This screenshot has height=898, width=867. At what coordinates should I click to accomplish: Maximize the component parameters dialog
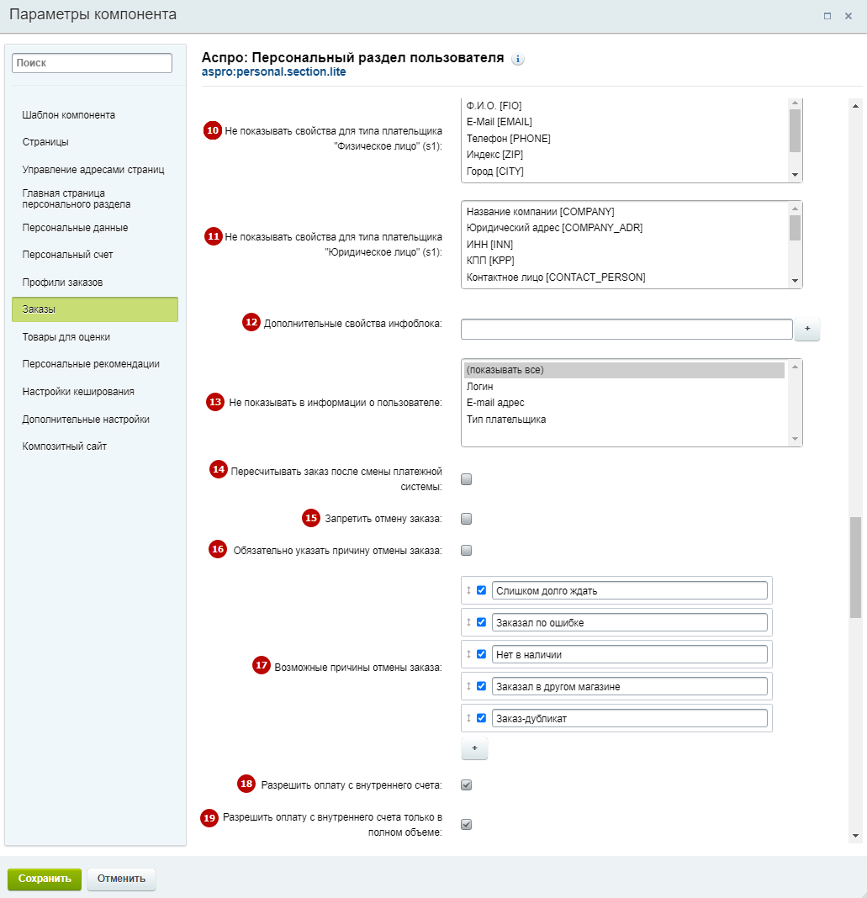(827, 16)
